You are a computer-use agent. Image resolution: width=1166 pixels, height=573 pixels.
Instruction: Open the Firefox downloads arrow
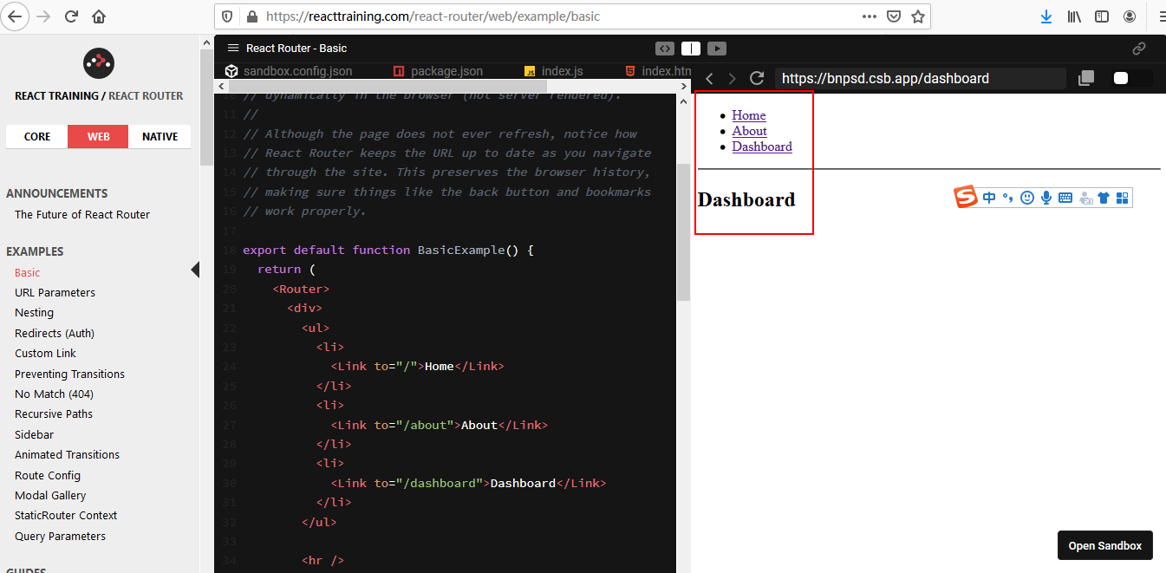click(1046, 16)
